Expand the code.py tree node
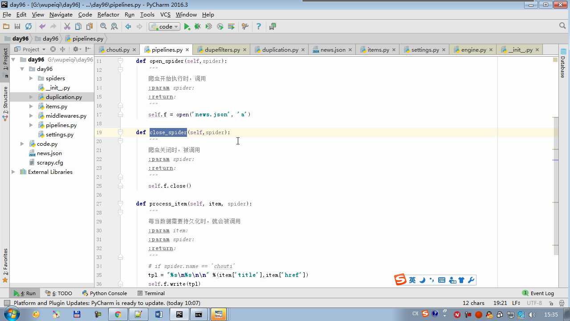 point(22,144)
